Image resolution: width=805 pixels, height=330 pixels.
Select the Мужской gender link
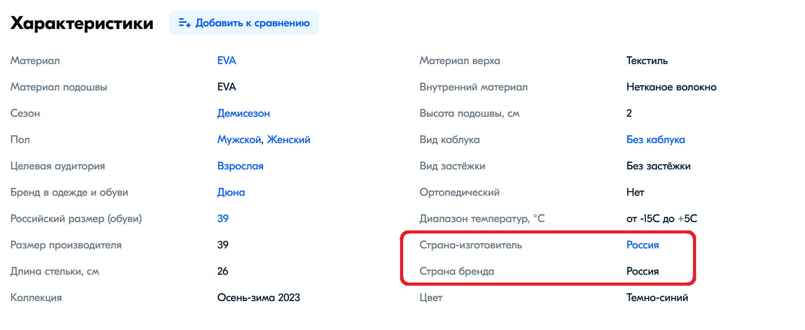(239, 140)
